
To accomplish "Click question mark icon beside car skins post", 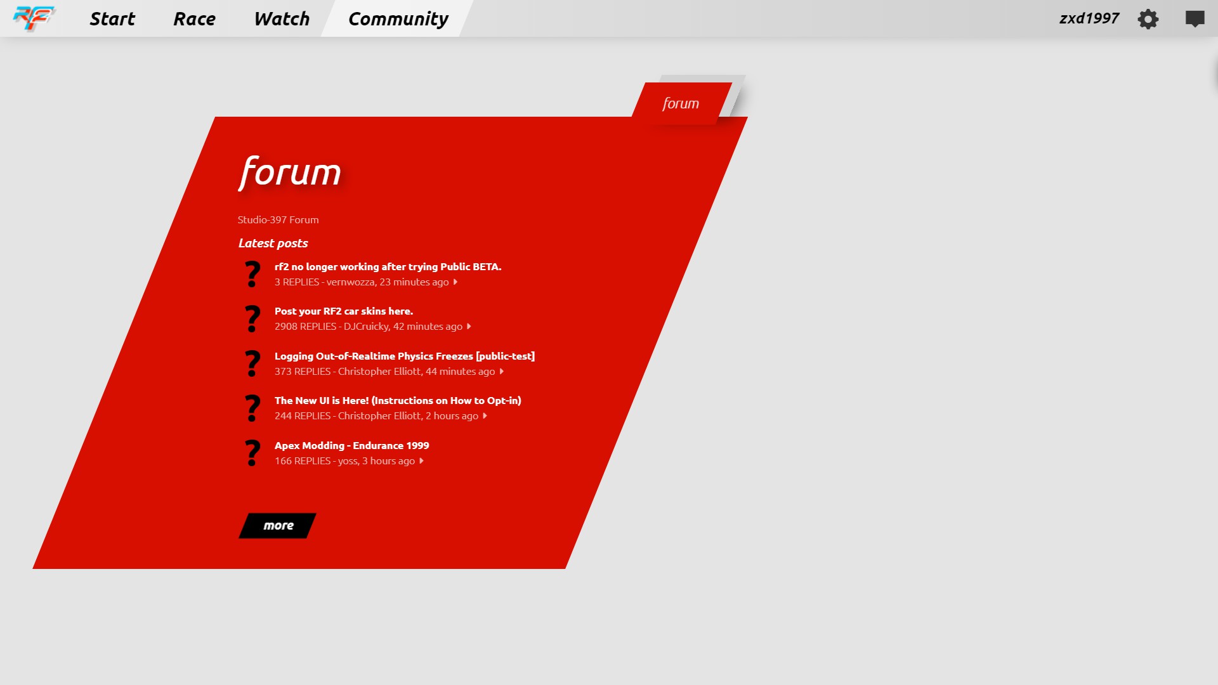I will (252, 318).
